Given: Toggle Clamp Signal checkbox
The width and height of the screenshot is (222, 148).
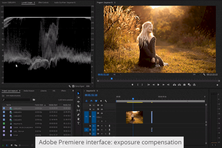Looking at the screenshot, I should tap(73, 86).
